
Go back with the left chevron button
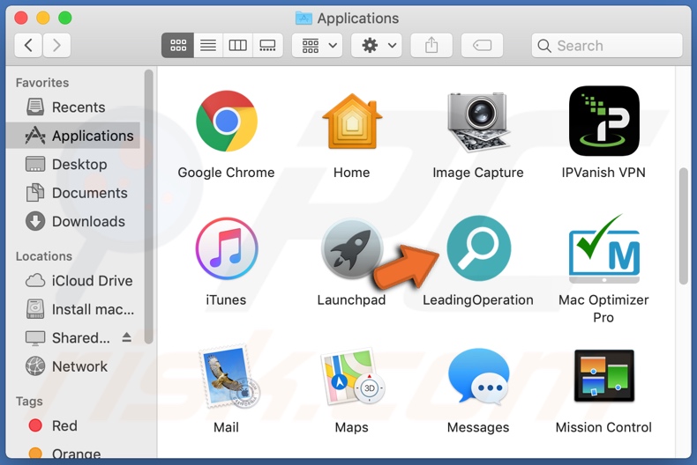pos(28,45)
